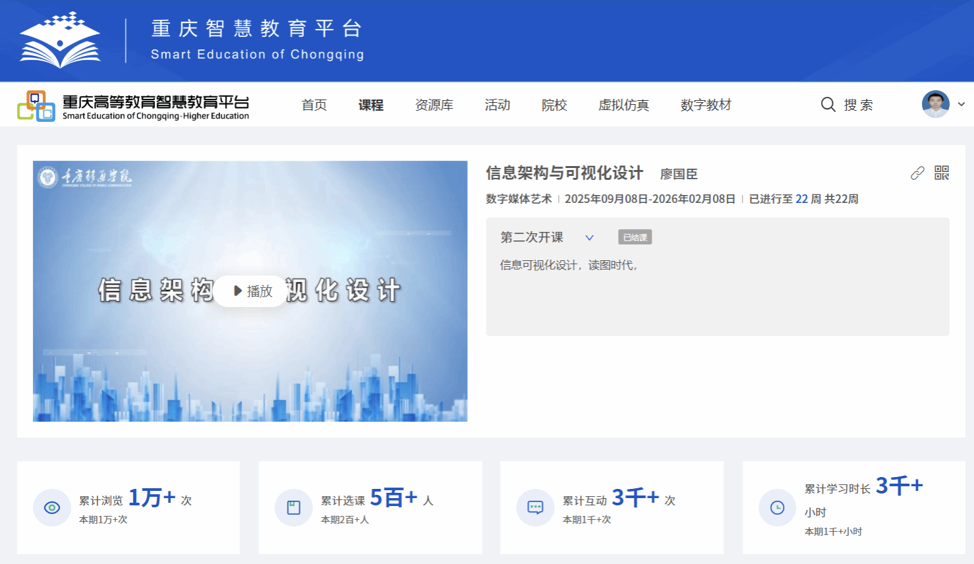Open the account menu arrow beside avatar
This screenshot has height=564, width=974.
point(961,104)
